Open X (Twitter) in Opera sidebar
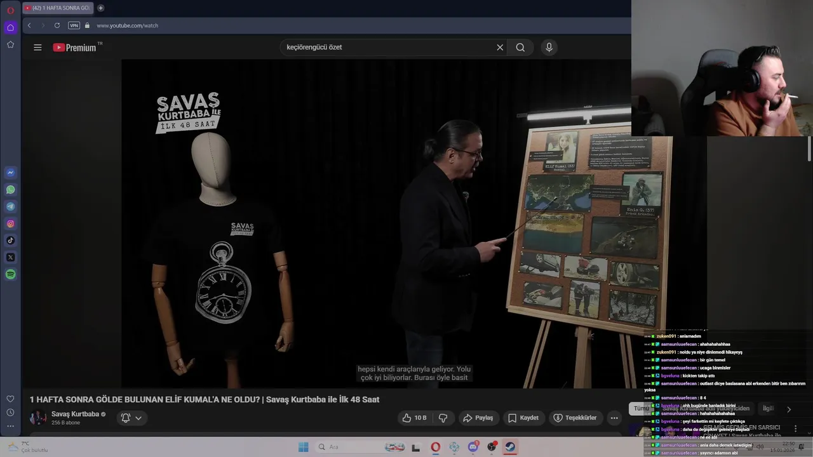Image resolution: width=813 pixels, height=457 pixels. pyautogui.click(x=10, y=257)
